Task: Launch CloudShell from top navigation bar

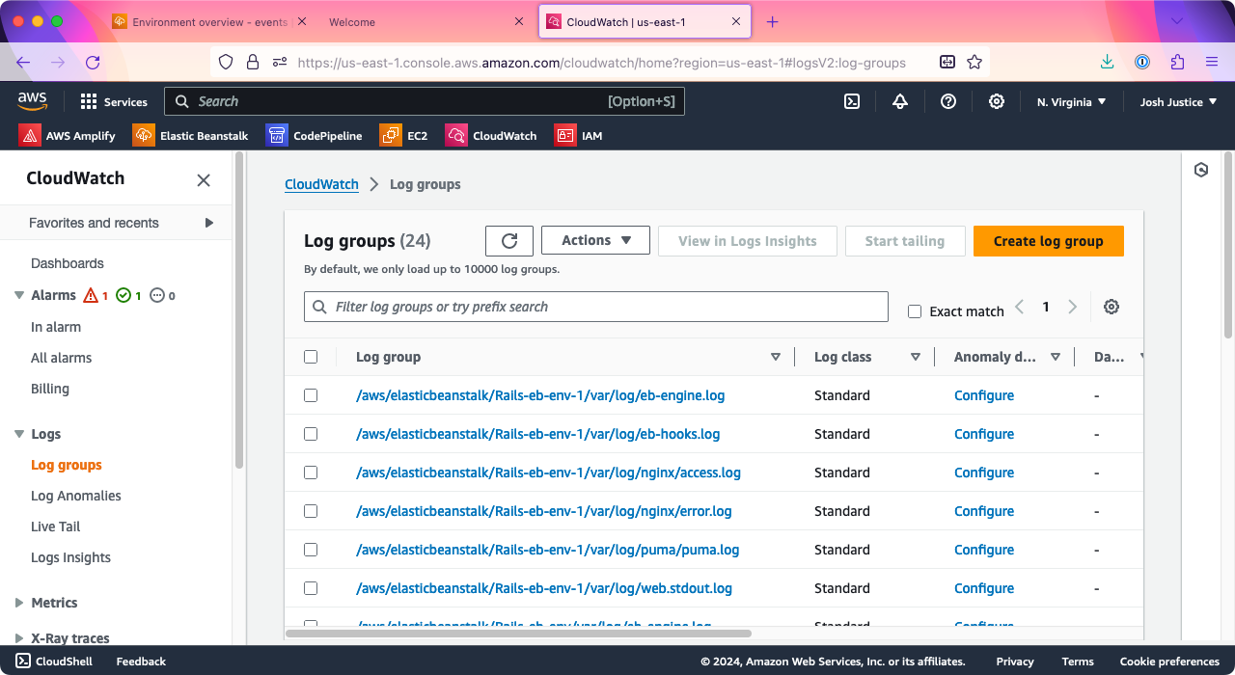Action: pyautogui.click(x=852, y=101)
